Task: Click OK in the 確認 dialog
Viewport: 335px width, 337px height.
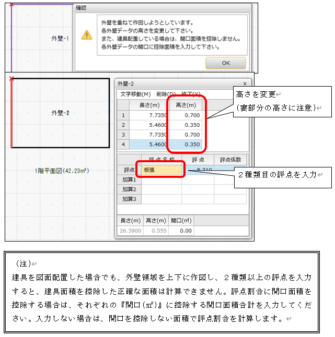Action: coord(225,63)
